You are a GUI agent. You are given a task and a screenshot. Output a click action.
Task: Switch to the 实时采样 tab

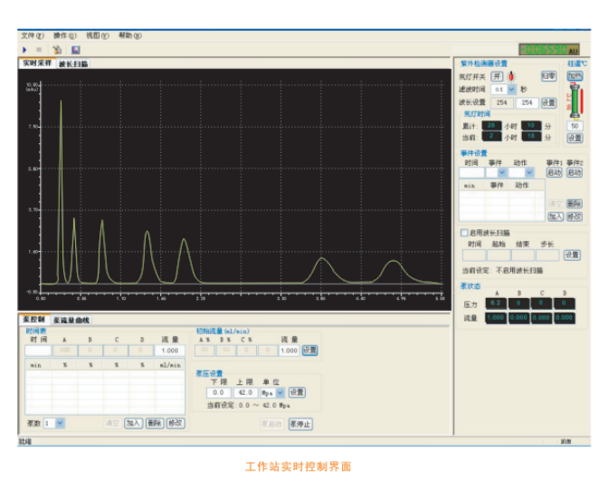(x=37, y=63)
